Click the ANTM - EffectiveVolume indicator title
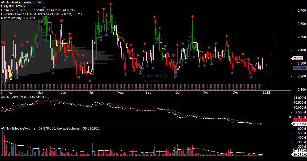This screenshot has height=161, width=307. 50,128
